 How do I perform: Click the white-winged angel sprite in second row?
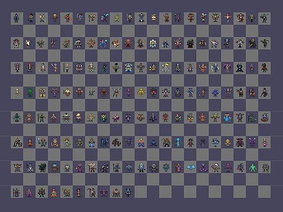click(x=153, y=43)
